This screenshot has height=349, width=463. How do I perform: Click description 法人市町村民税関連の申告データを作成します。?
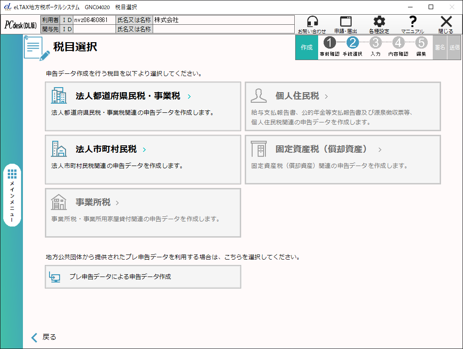pyautogui.click(x=117, y=166)
